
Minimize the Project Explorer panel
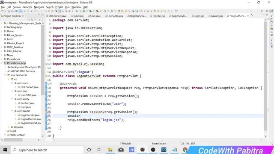pyautogui.click(x=39, y=15)
